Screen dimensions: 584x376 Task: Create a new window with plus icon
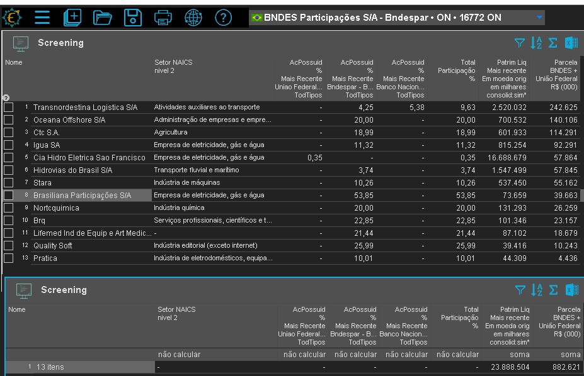point(72,18)
